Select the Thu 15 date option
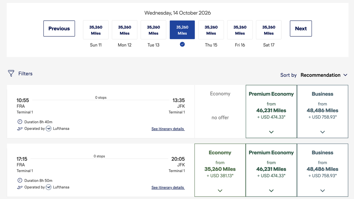 pyautogui.click(x=211, y=30)
